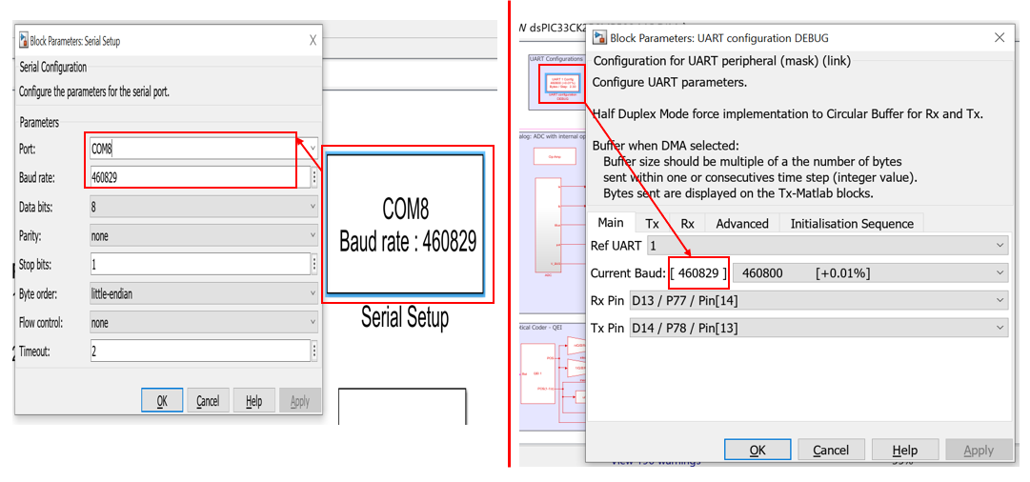Open the Baud rate options menu button
The image size is (1030, 482).
point(314,177)
